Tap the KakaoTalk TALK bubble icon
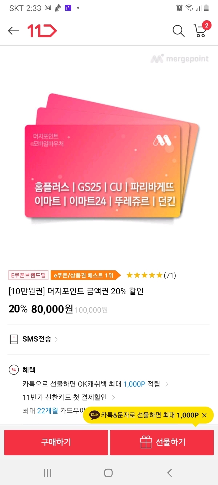This screenshot has width=218, height=485. (x=95, y=415)
